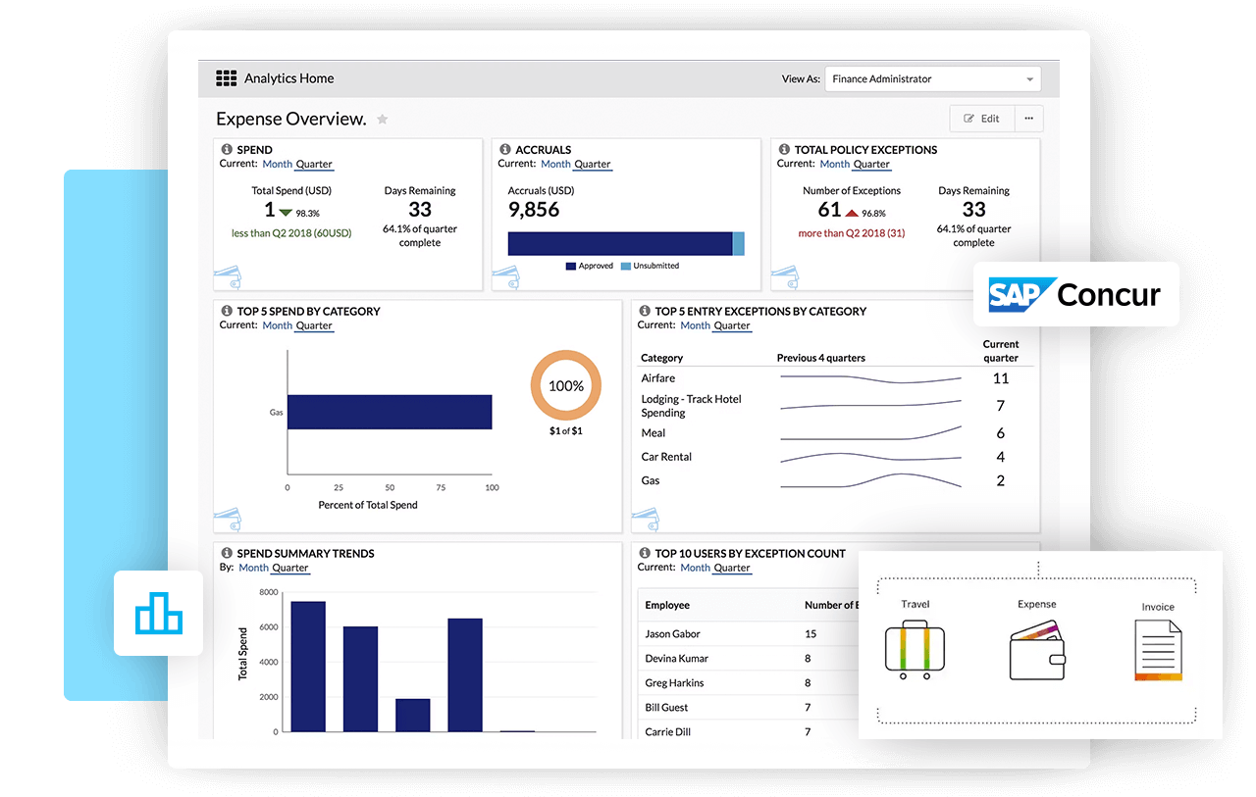Open the Analytics Home grid menu icon
Image resolution: width=1256 pixels, height=797 pixels.
coord(227,78)
